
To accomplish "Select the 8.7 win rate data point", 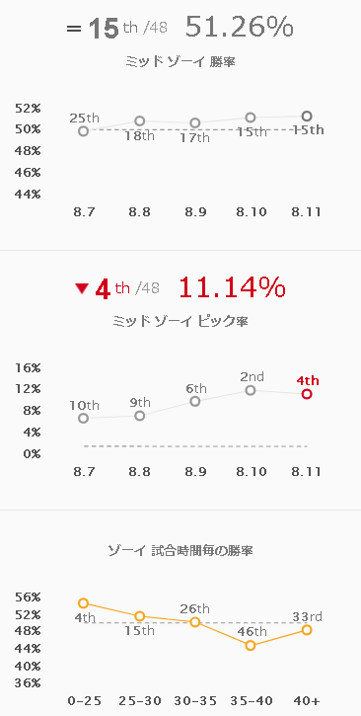I will point(84,131).
